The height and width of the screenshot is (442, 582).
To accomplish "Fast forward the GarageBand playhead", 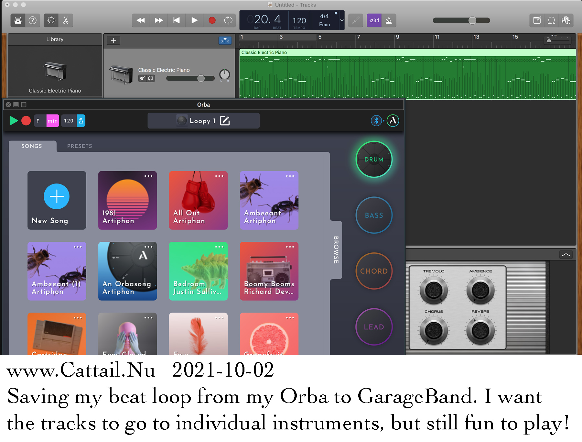I will point(159,20).
